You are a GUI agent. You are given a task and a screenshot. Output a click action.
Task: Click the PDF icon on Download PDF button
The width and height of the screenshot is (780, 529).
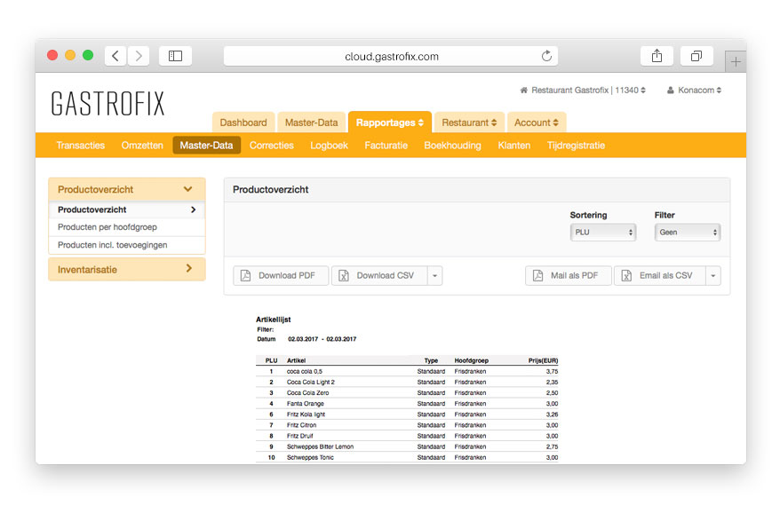point(247,275)
